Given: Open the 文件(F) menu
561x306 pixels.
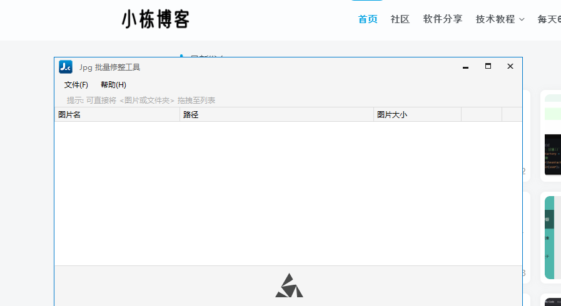Looking at the screenshot, I should click(76, 85).
